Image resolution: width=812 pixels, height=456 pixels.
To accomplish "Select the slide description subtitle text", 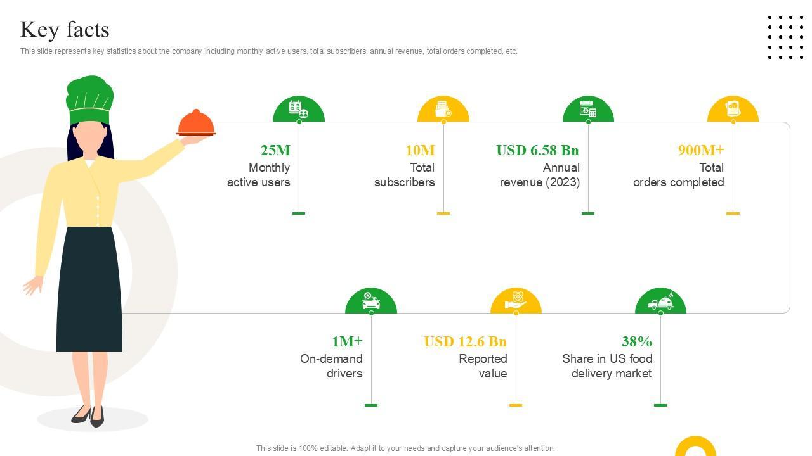I will pos(268,51).
